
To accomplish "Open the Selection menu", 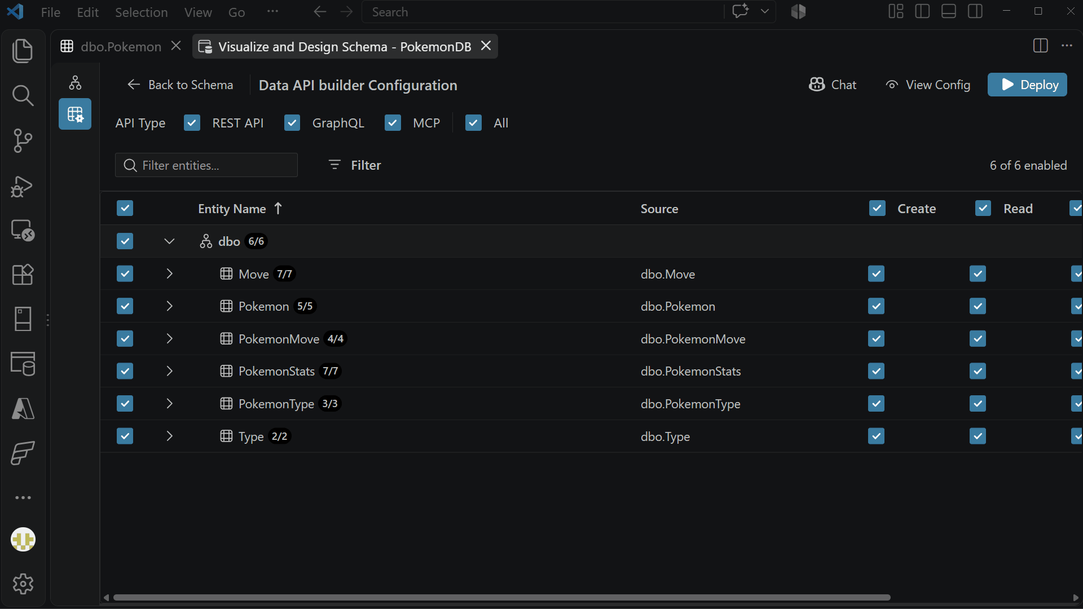I will tap(141, 12).
